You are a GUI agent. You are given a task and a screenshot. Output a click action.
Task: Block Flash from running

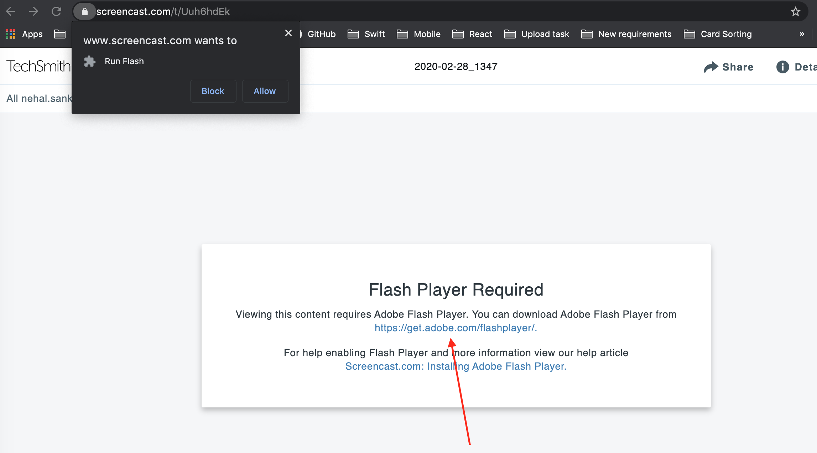coord(213,91)
